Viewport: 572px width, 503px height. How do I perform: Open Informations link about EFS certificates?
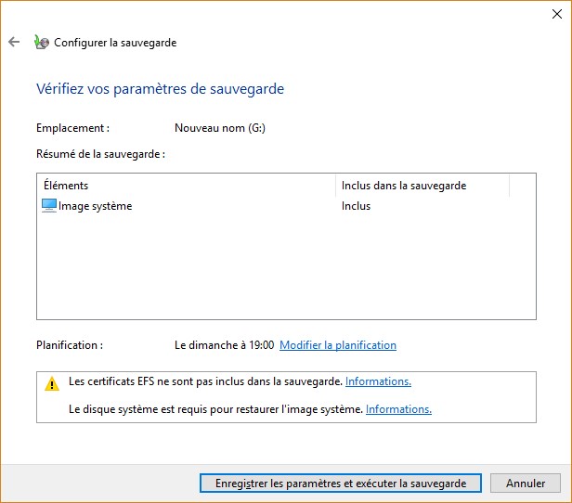coord(378,381)
